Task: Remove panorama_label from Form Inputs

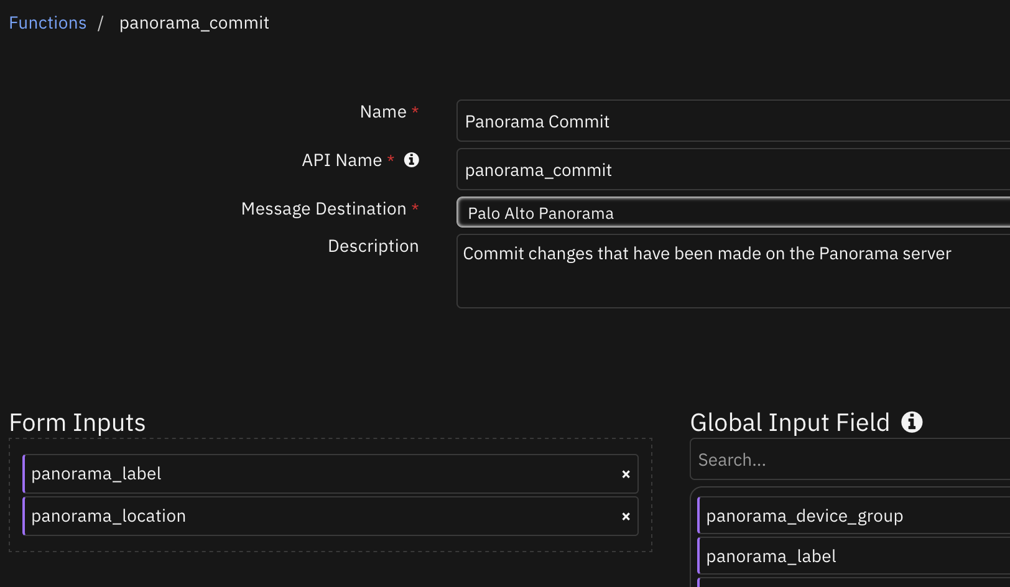Action: point(626,474)
